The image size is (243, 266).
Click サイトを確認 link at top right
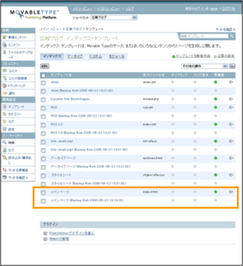tap(226, 29)
